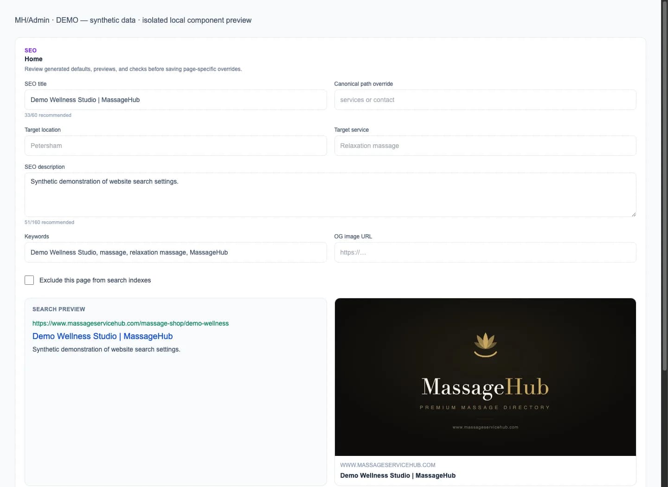Viewport: 668px width, 487px height.
Task: Click the SEO description resize handle
Action: tap(633, 214)
